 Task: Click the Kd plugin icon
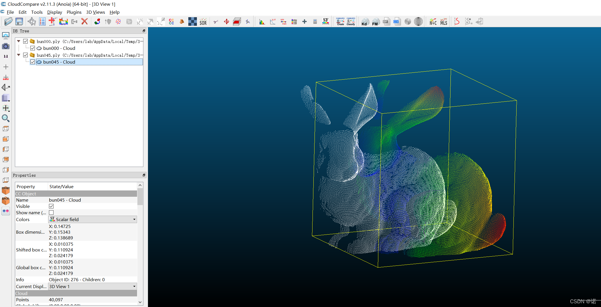365,22
